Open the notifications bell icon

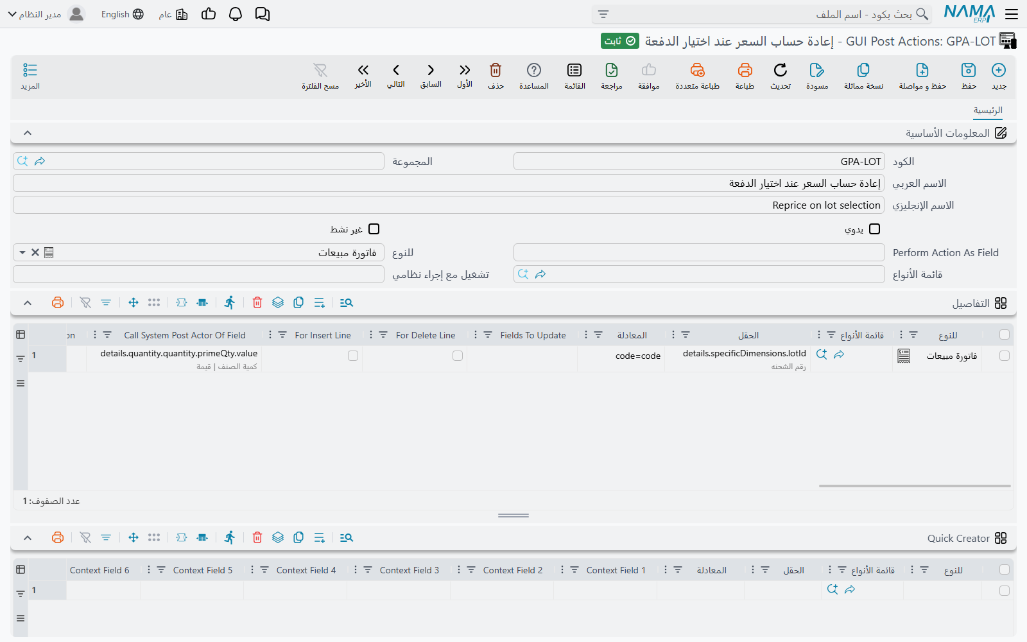point(236,14)
